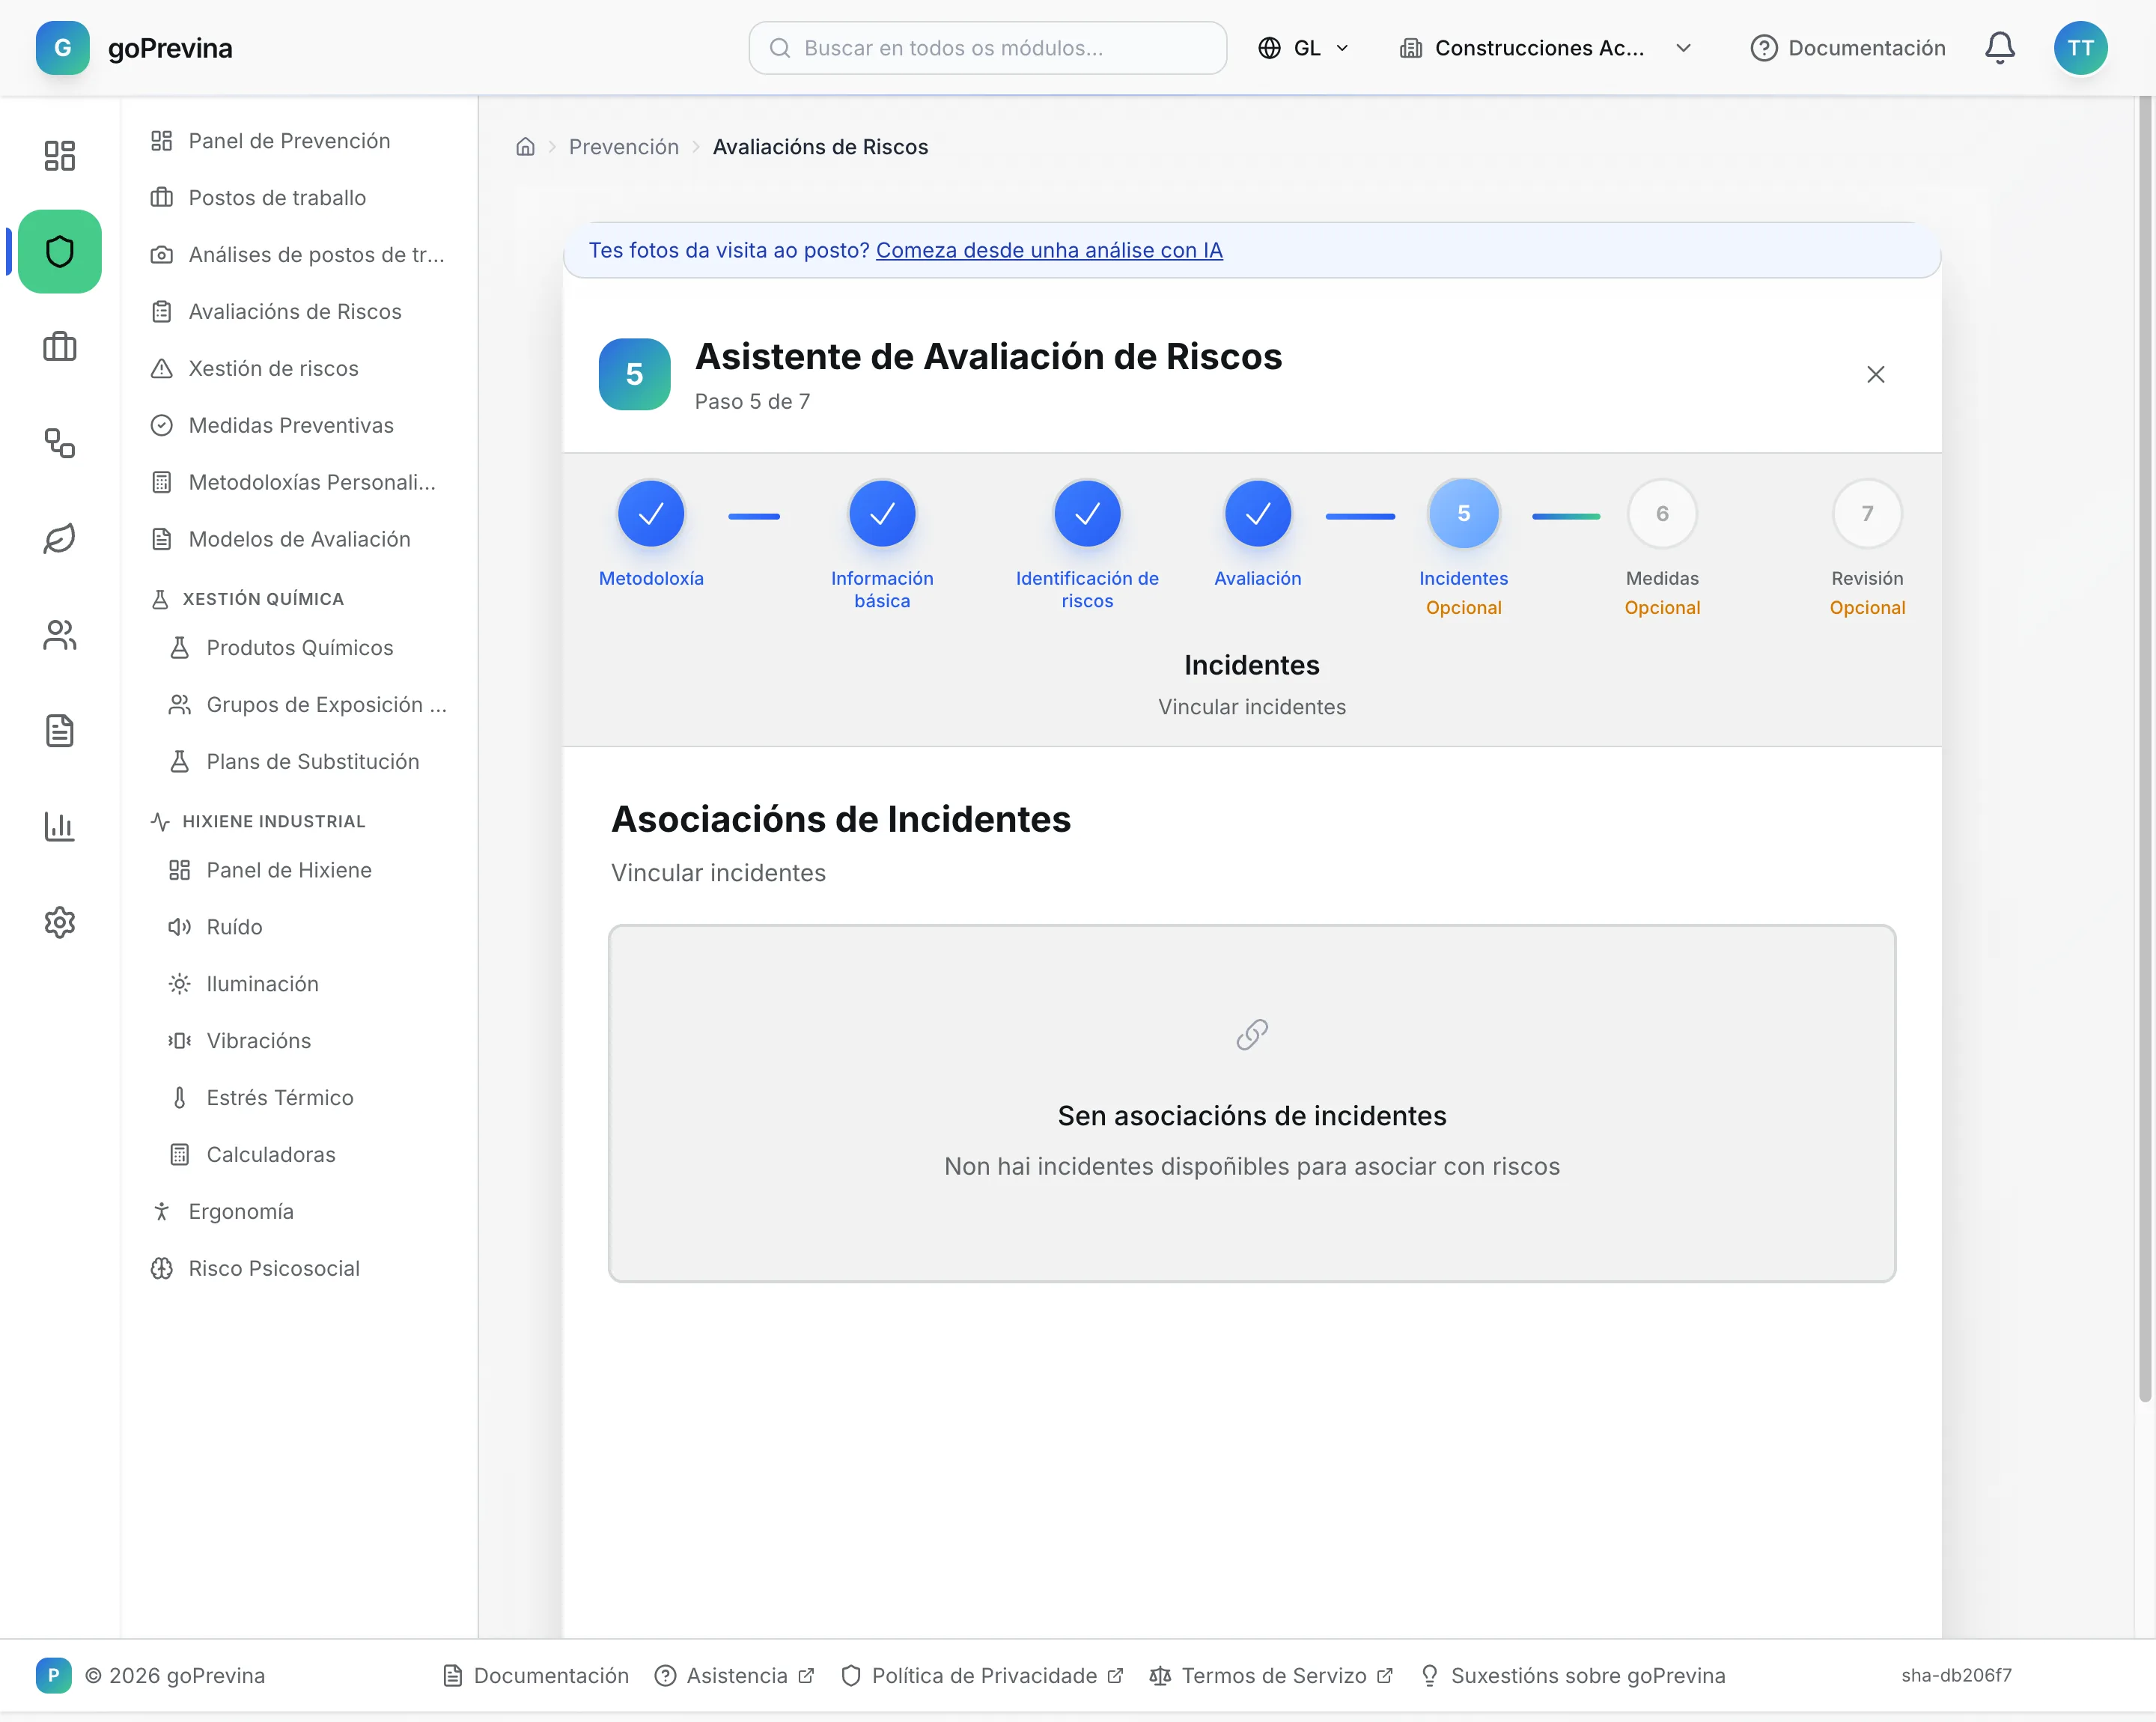The width and height of the screenshot is (2156, 1722).
Task: Go to the Información básica step
Action: [x=882, y=514]
